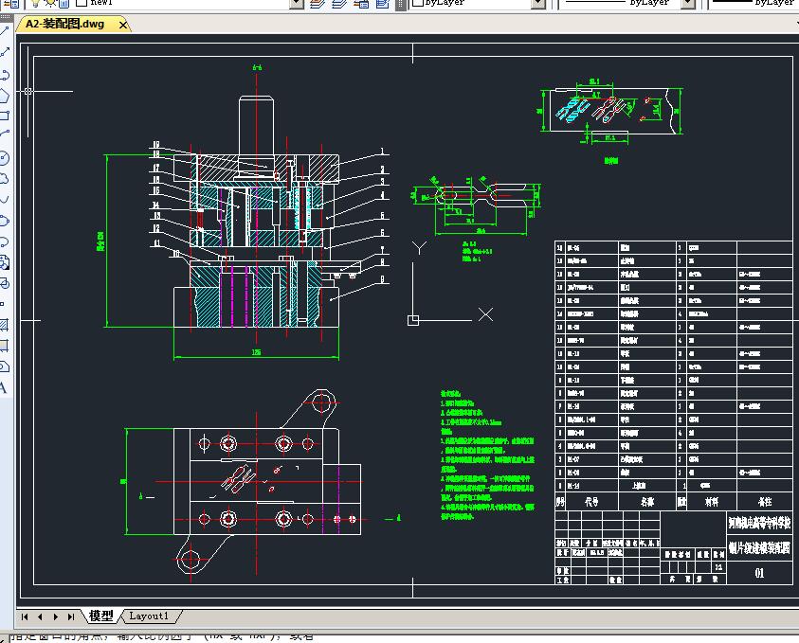Select the Circle draw tool

point(5,157)
